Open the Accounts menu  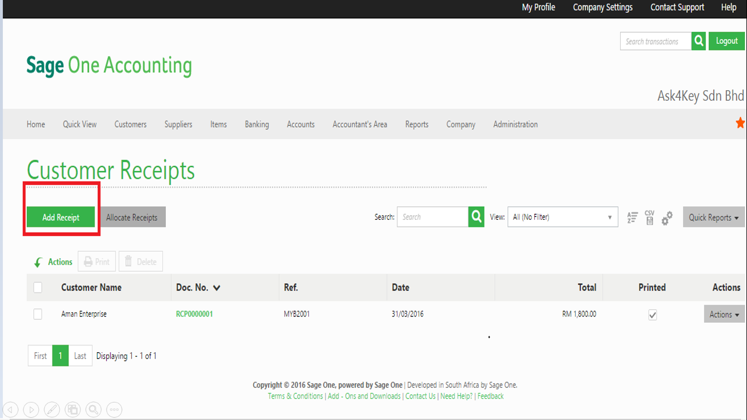pyautogui.click(x=301, y=124)
